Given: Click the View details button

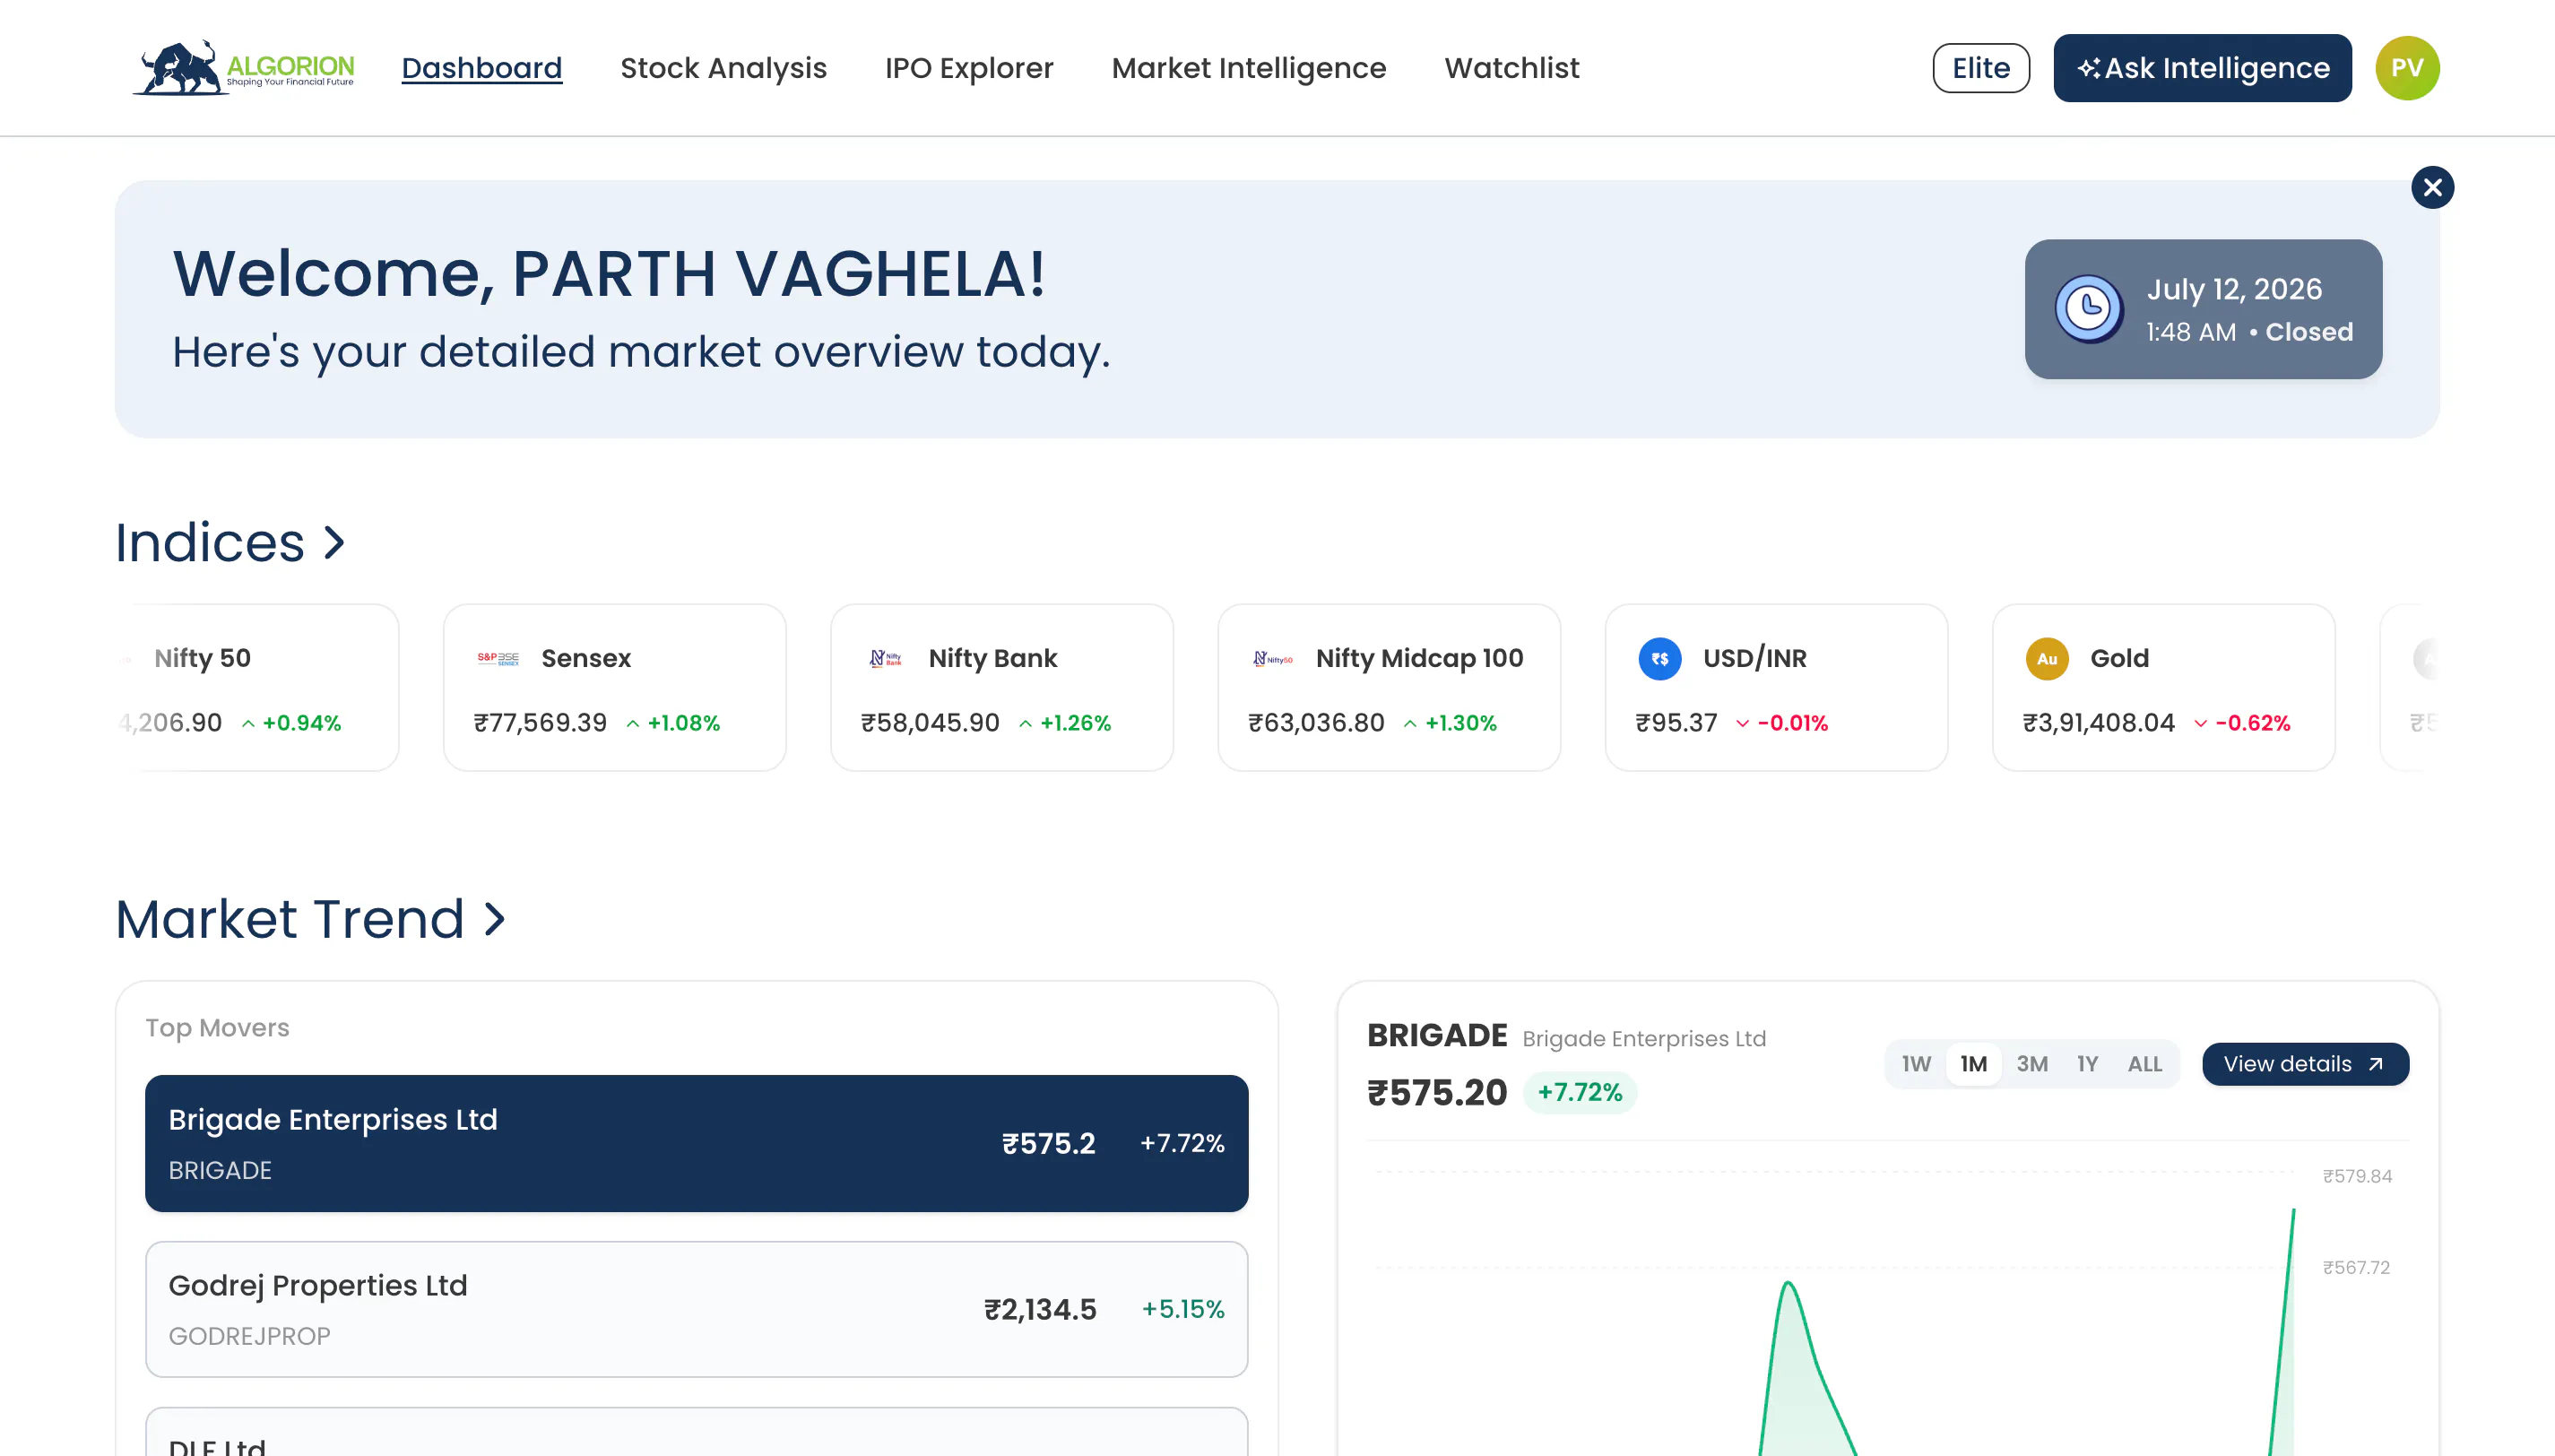Looking at the screenshot, I should (2305, 1064).
